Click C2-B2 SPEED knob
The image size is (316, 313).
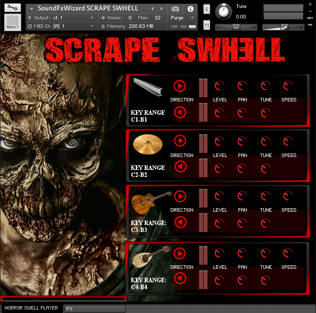pos(288,142)
